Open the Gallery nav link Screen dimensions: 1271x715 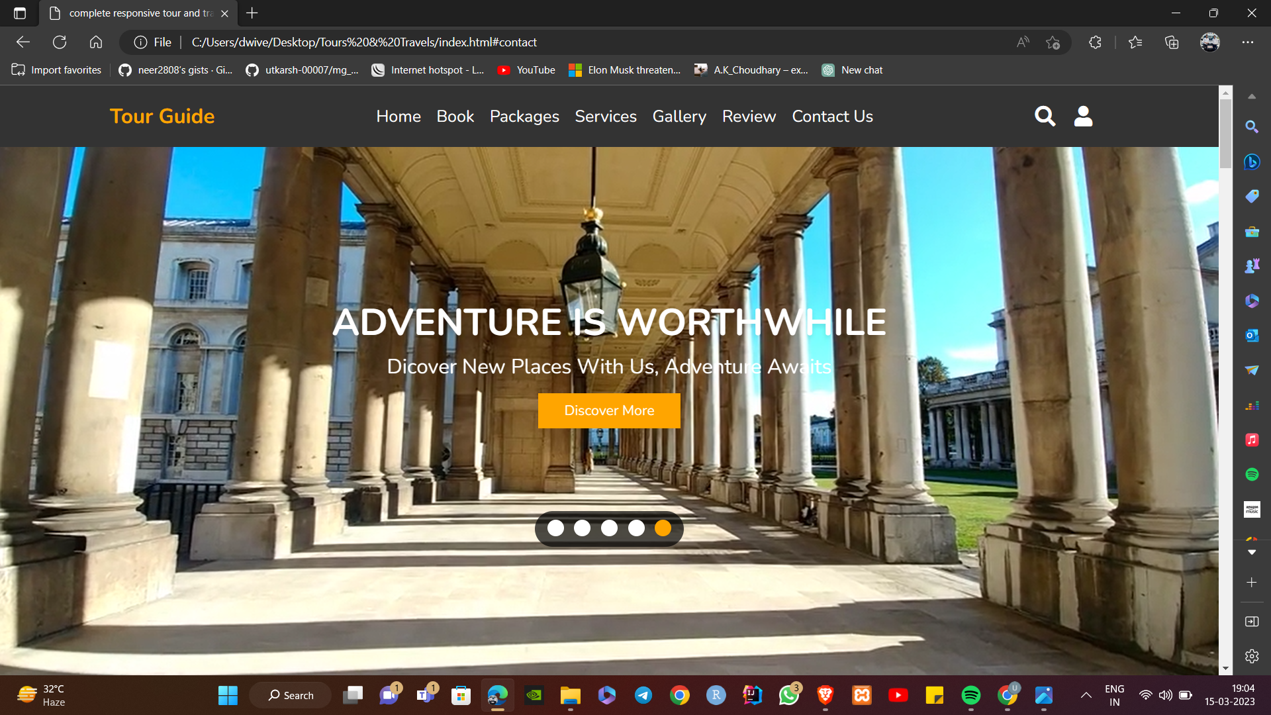(x=679, y=117)
